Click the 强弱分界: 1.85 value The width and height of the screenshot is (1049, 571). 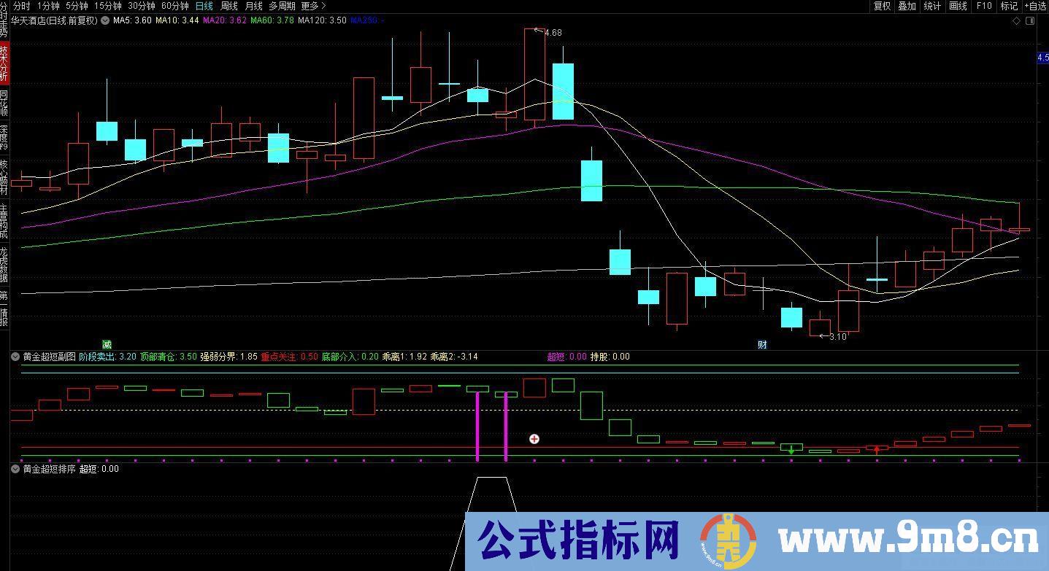coord(229,357)
